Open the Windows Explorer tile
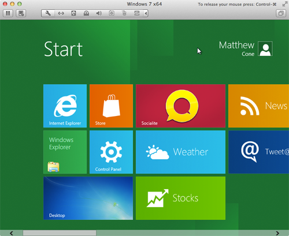Viewport: 289px width, 236px height. [65, 152]
